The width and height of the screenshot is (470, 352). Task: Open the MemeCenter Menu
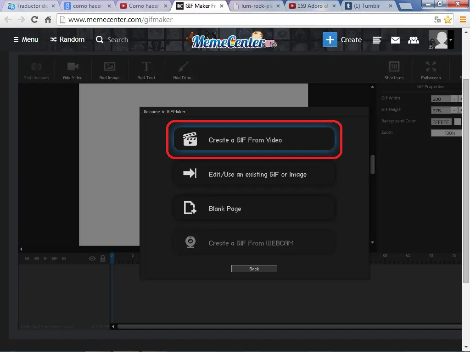click(26, 39)
